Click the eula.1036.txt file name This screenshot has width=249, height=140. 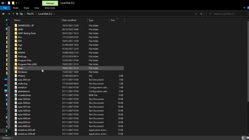24,110
